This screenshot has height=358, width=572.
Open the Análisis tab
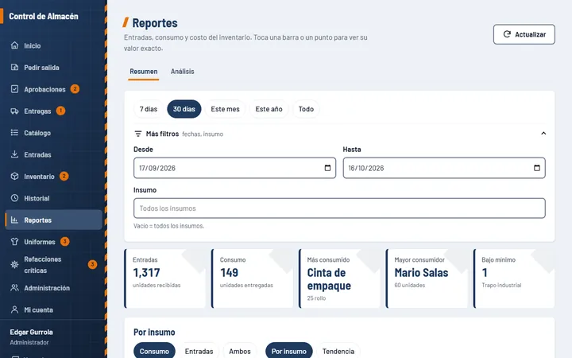click(x=183, y=72)
